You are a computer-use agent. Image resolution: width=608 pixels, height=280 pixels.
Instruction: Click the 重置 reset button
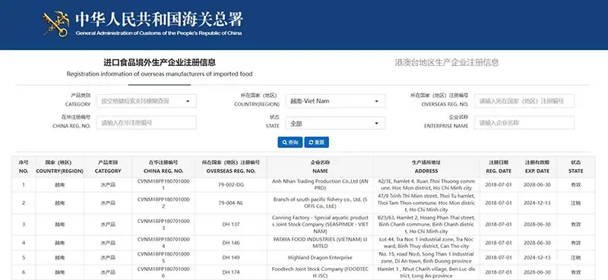pos(316,142)
